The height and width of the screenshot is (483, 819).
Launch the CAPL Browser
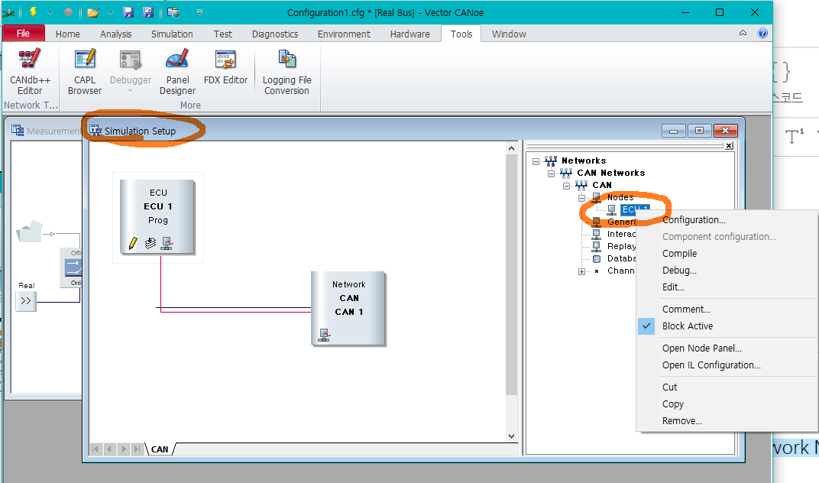[85, 72]
